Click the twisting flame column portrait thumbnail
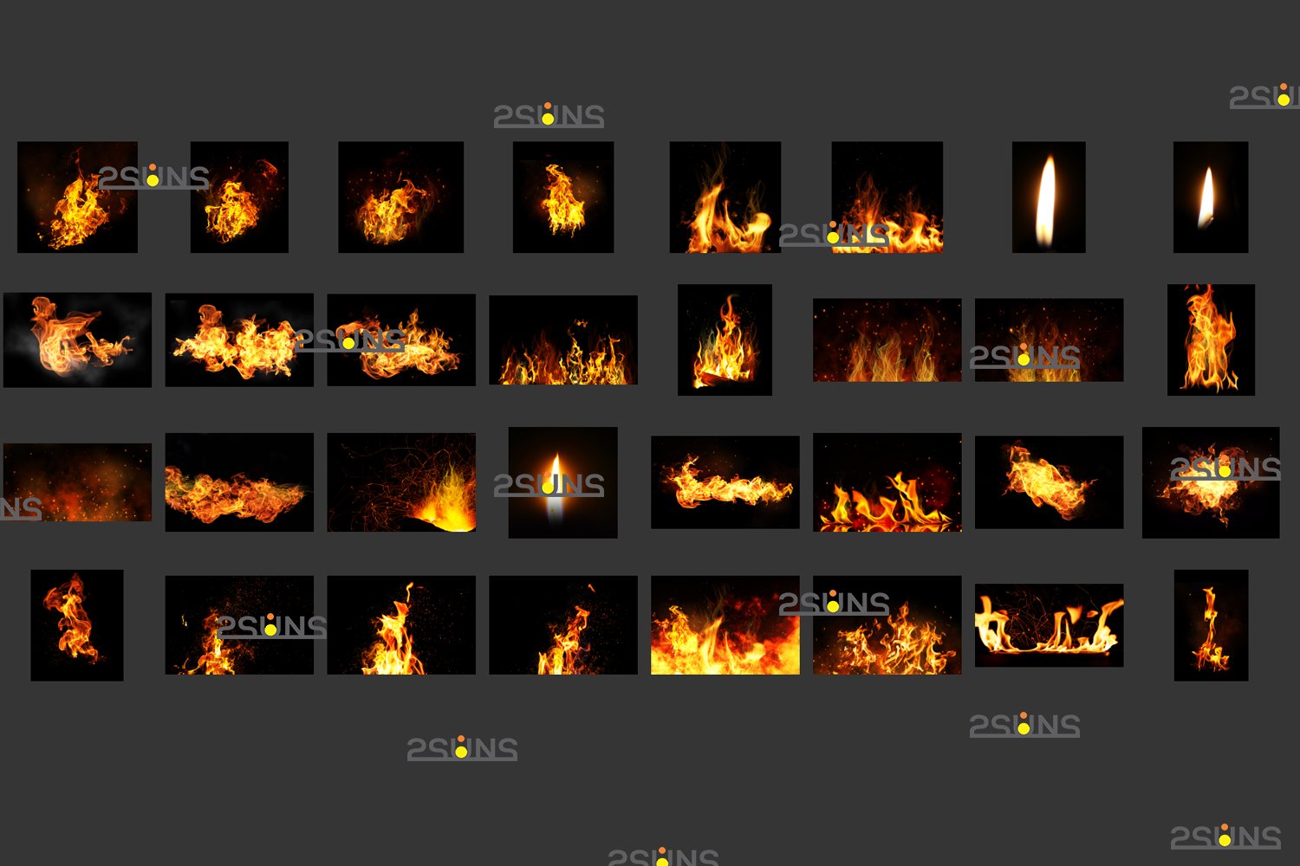The width and height of the screenshot is (1300, 866). [77, 625]
